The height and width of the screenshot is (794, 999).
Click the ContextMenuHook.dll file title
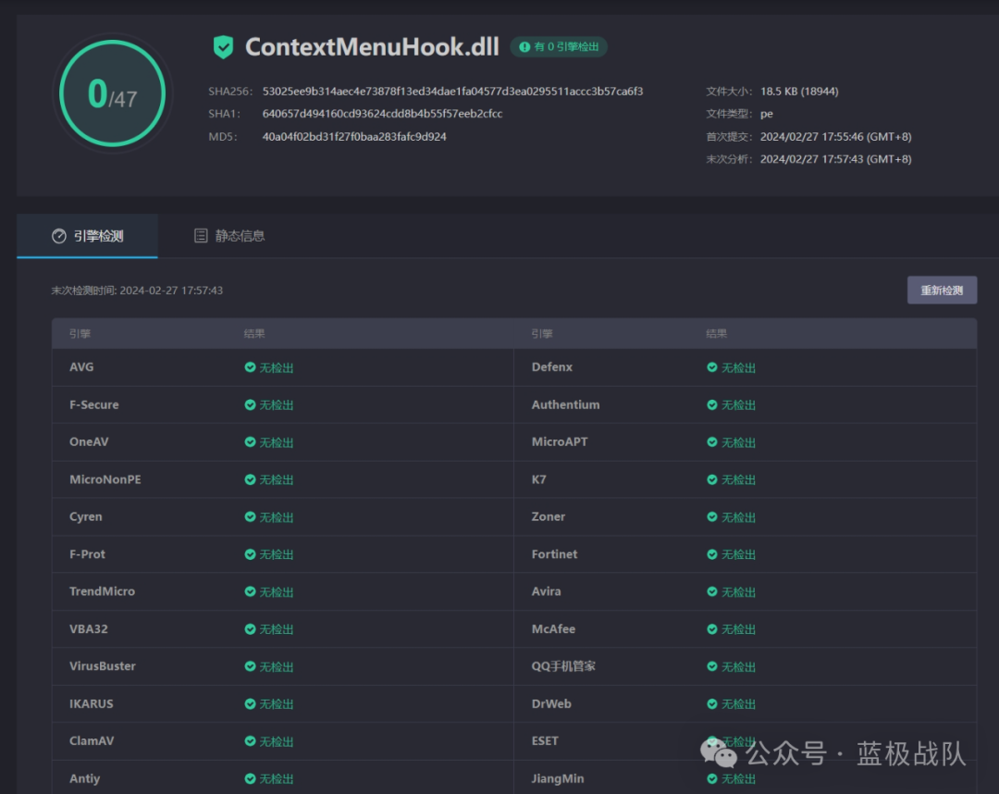372,46
